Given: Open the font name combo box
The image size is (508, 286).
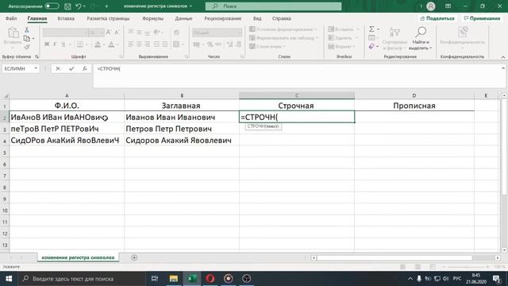Looking at the screenshot, I should pos(65,33).
